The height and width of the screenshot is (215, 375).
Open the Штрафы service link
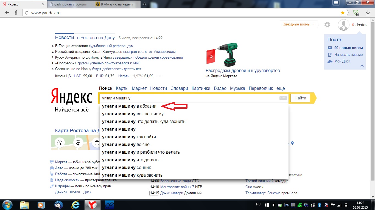[62, 186]
